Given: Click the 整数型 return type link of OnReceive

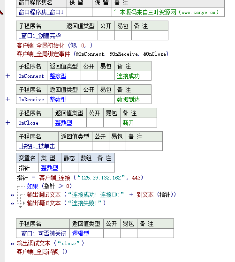Looking at the screenshot, I should 58,99.
